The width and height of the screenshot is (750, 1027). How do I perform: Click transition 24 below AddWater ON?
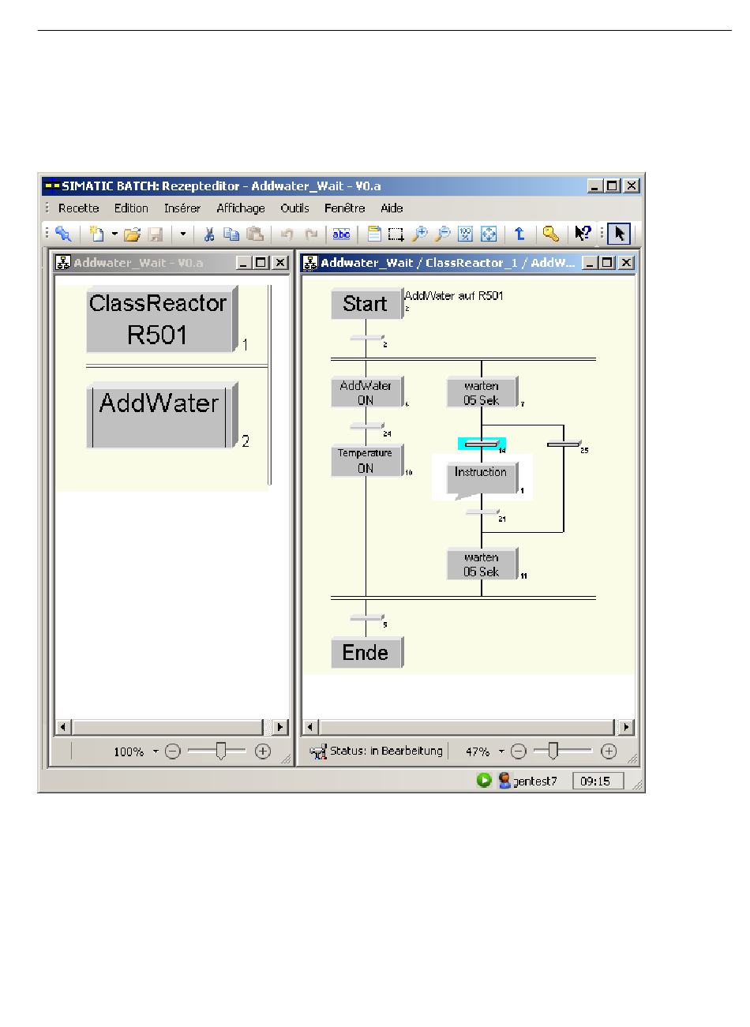[366, 426]
